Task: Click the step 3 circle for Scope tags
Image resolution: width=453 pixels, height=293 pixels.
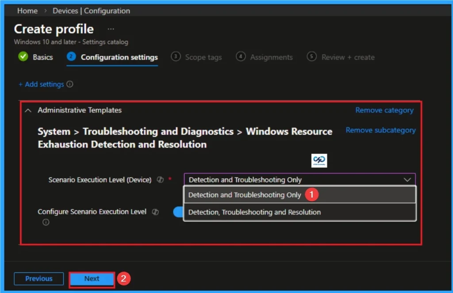Action: [x=175, y=56]
